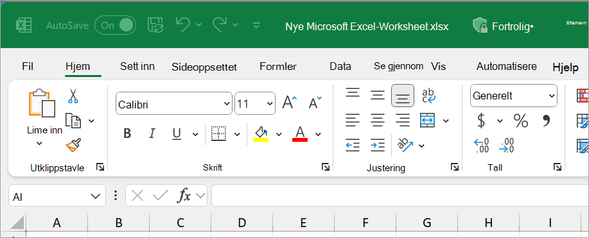Apply cell borders icon
589x238 pixels.
click(218, 133)
